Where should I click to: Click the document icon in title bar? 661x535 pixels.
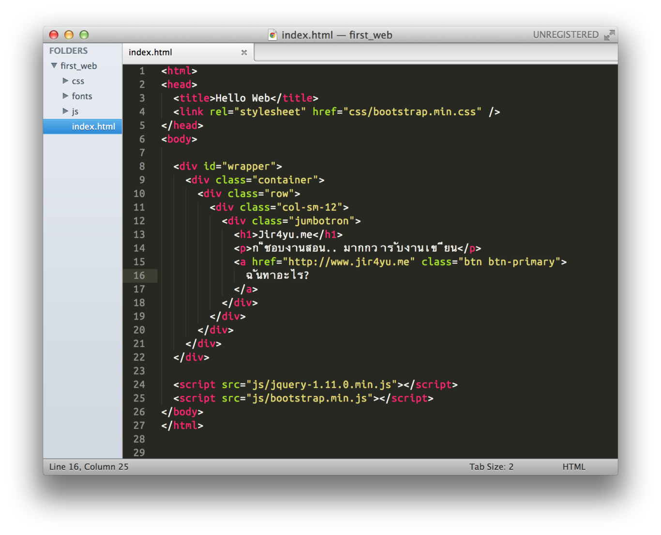[272, 34]
